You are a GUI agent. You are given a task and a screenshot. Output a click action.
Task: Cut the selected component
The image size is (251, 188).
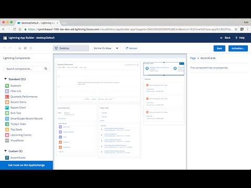coord(20,48)
